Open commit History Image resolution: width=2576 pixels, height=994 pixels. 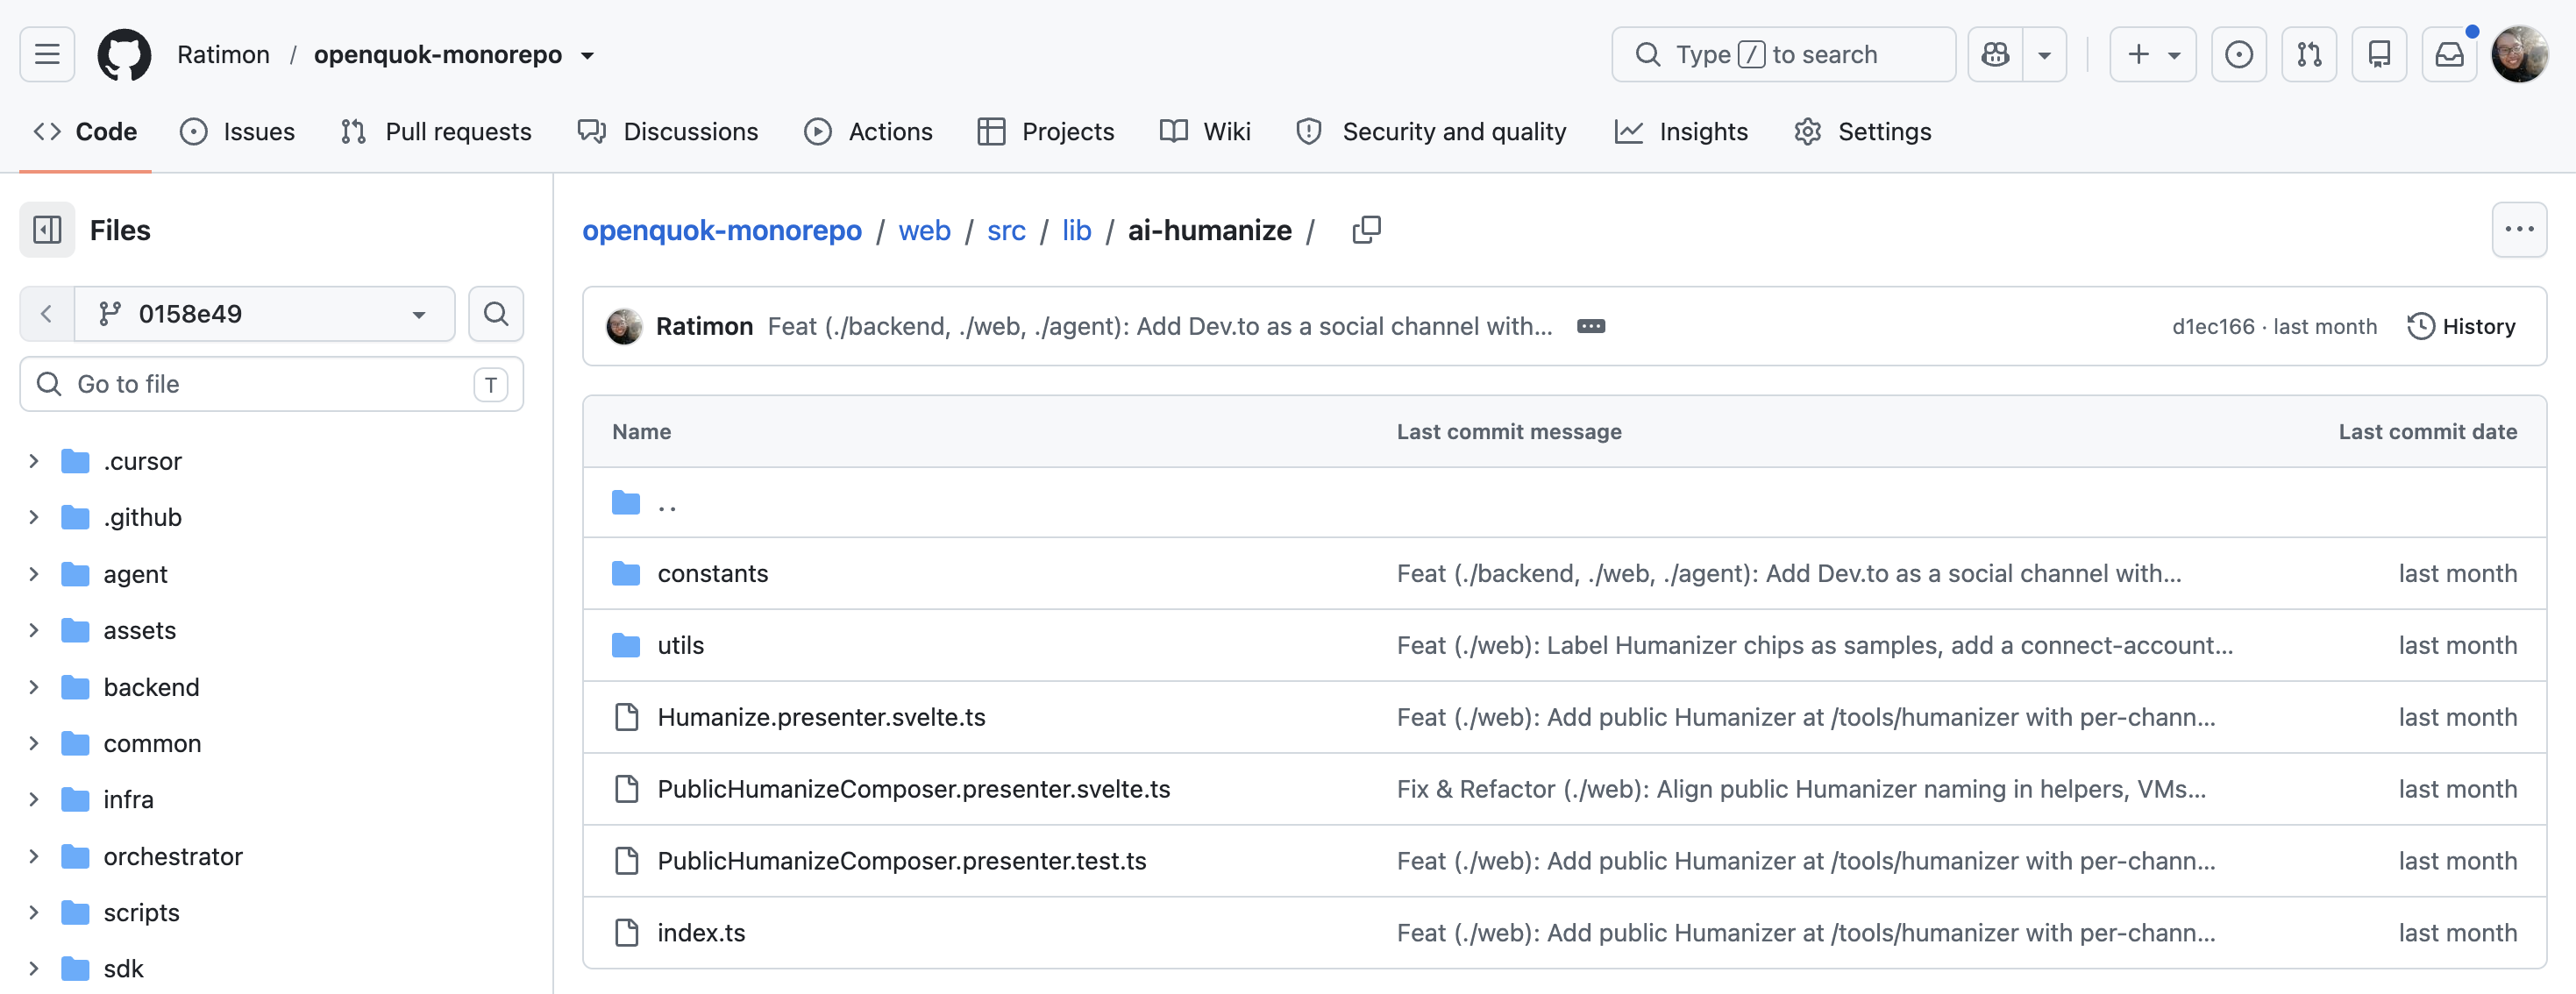pyautogui.click(x=2461, y=326)
